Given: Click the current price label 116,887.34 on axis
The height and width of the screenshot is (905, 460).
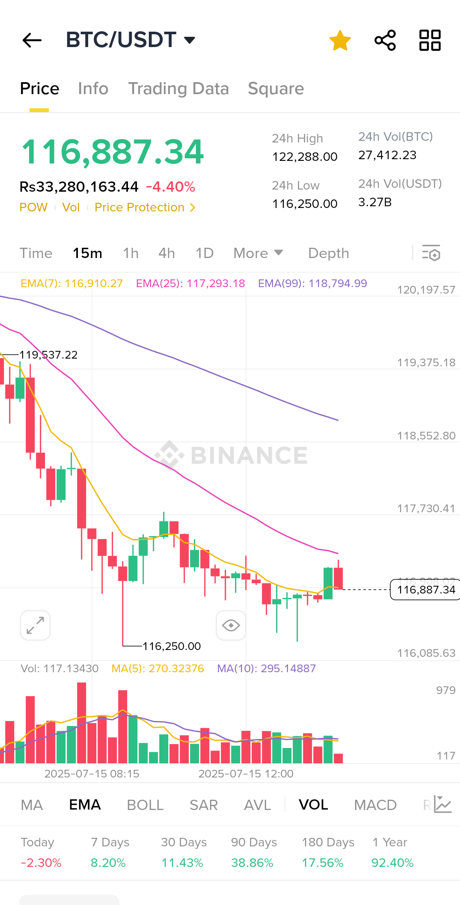Looking at the screenshot, I should (425, 590).
